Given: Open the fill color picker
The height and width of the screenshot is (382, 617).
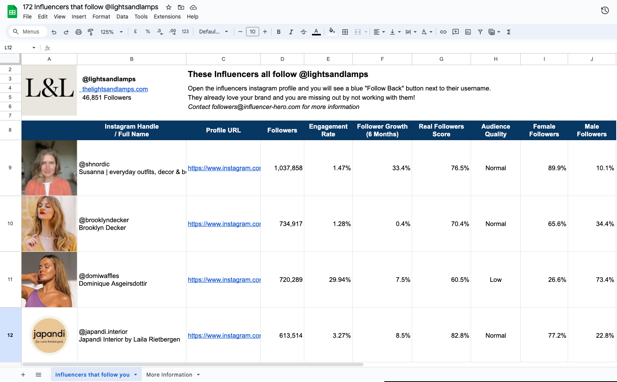Looking at the screenshot, I should tap(332, 32).
